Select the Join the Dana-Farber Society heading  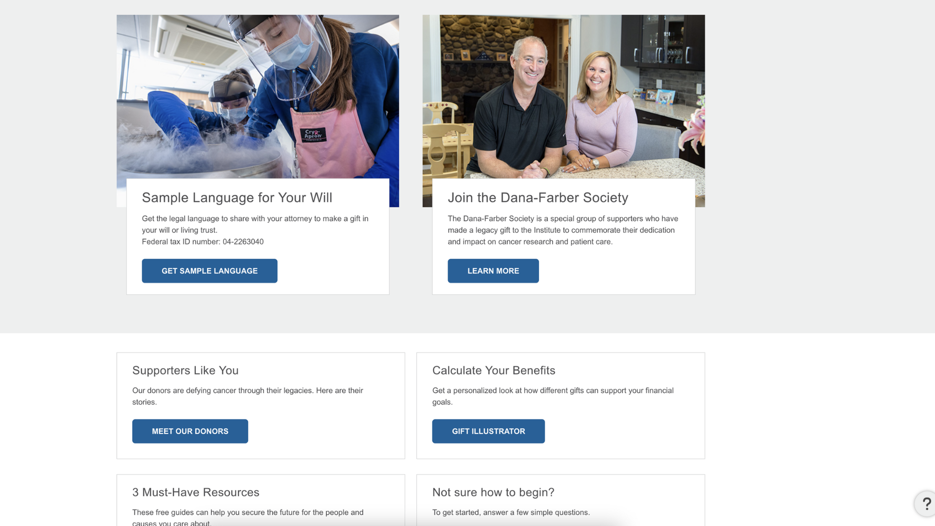tap(538, 197)
